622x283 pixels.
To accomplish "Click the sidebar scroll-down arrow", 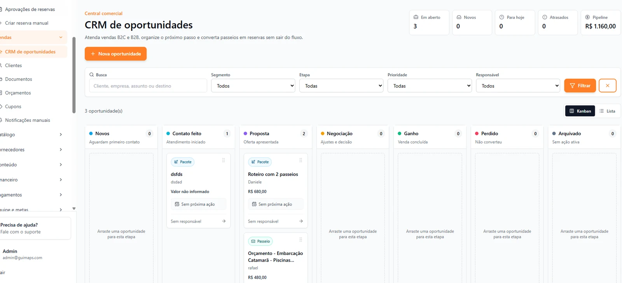I will (x=74, y=209).
